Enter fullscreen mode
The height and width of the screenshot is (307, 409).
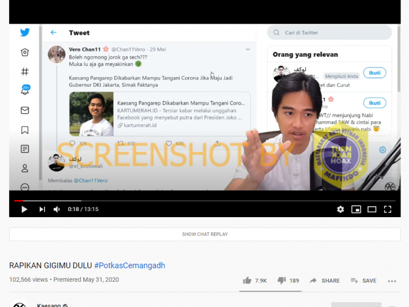(x=388, y=209)
